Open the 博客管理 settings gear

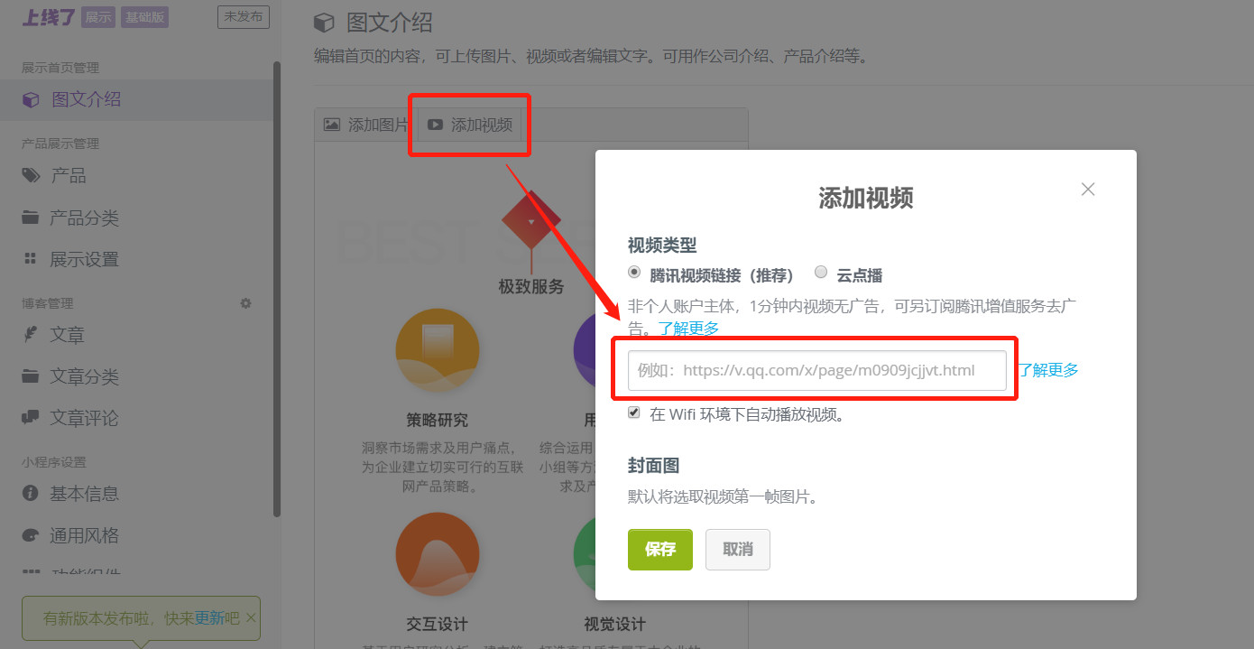244,303
